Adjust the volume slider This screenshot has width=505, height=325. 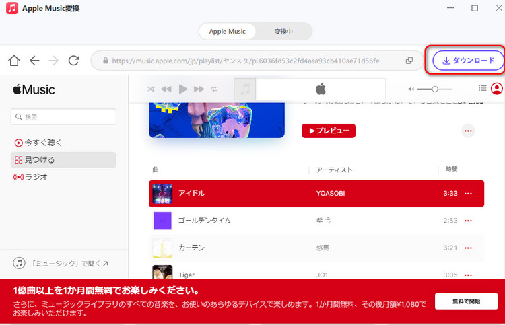tap(435, 89)
